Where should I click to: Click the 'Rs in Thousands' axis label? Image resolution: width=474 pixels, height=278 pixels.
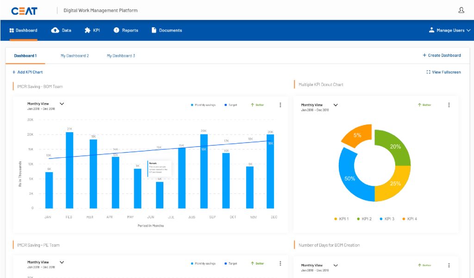(x=20, y=174)
